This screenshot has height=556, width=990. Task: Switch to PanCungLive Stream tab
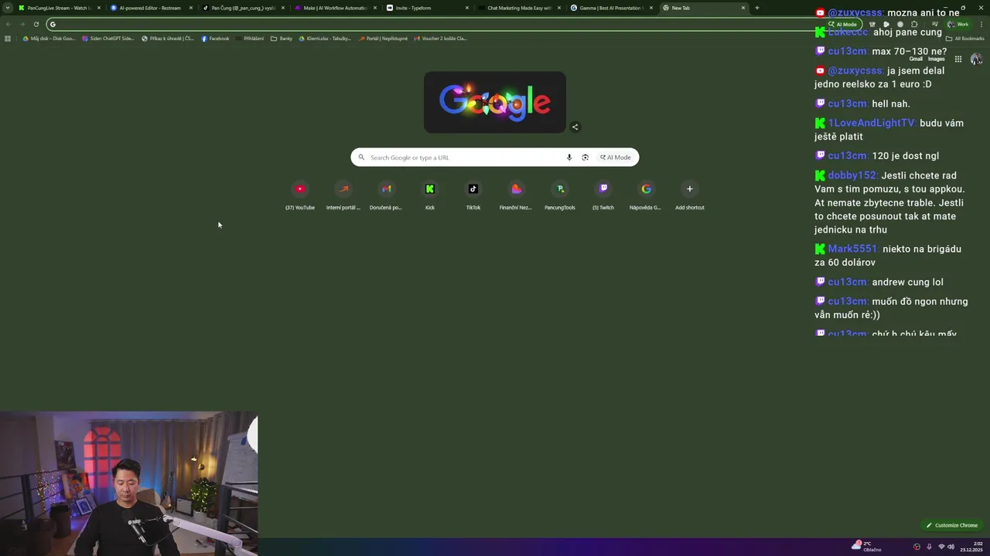tap(60, 8)
